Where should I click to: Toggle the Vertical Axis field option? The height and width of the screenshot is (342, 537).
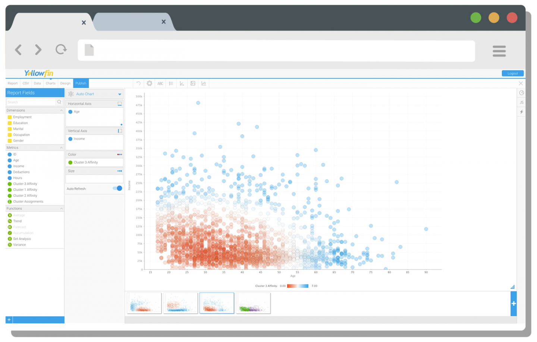click(119, 131)
